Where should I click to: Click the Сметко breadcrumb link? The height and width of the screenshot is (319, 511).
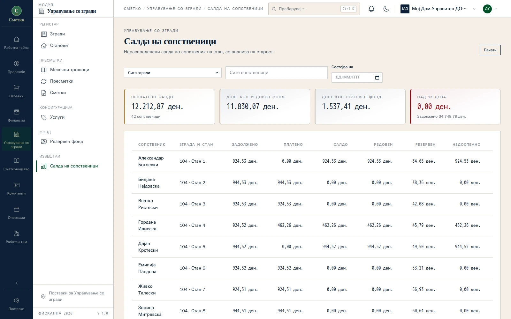point(133,9)
